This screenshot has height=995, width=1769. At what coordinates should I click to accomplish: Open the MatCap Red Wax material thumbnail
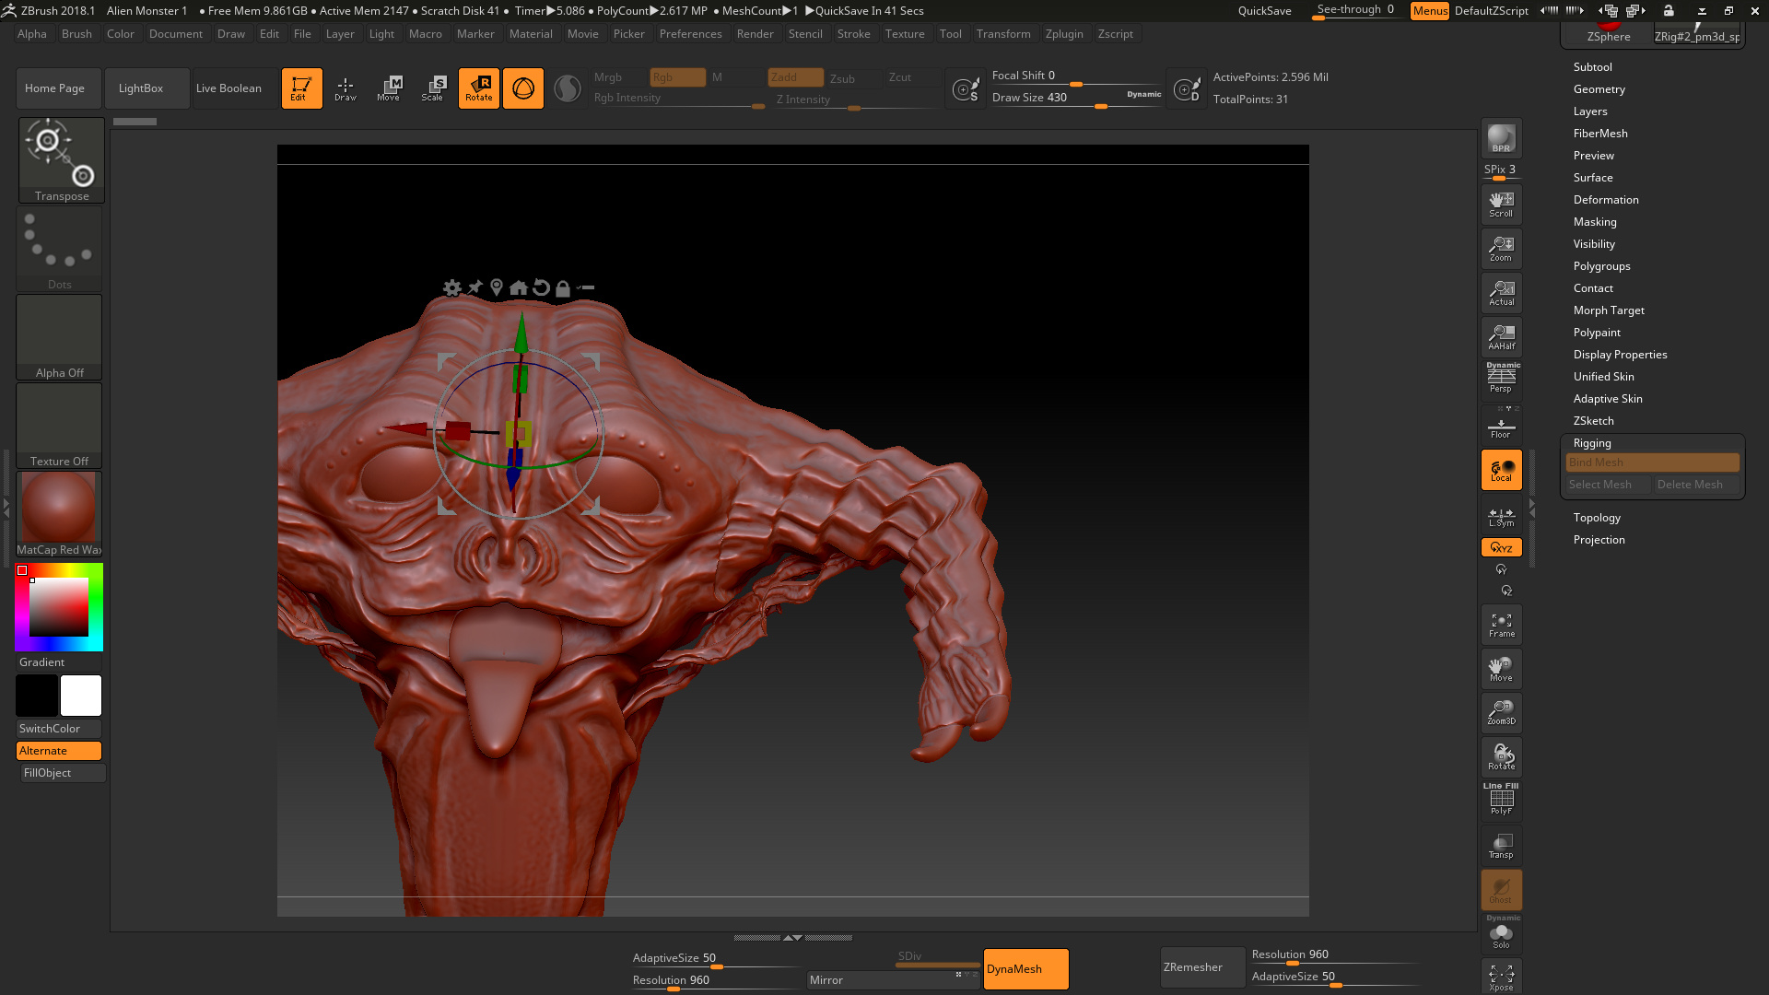(59, 514)
